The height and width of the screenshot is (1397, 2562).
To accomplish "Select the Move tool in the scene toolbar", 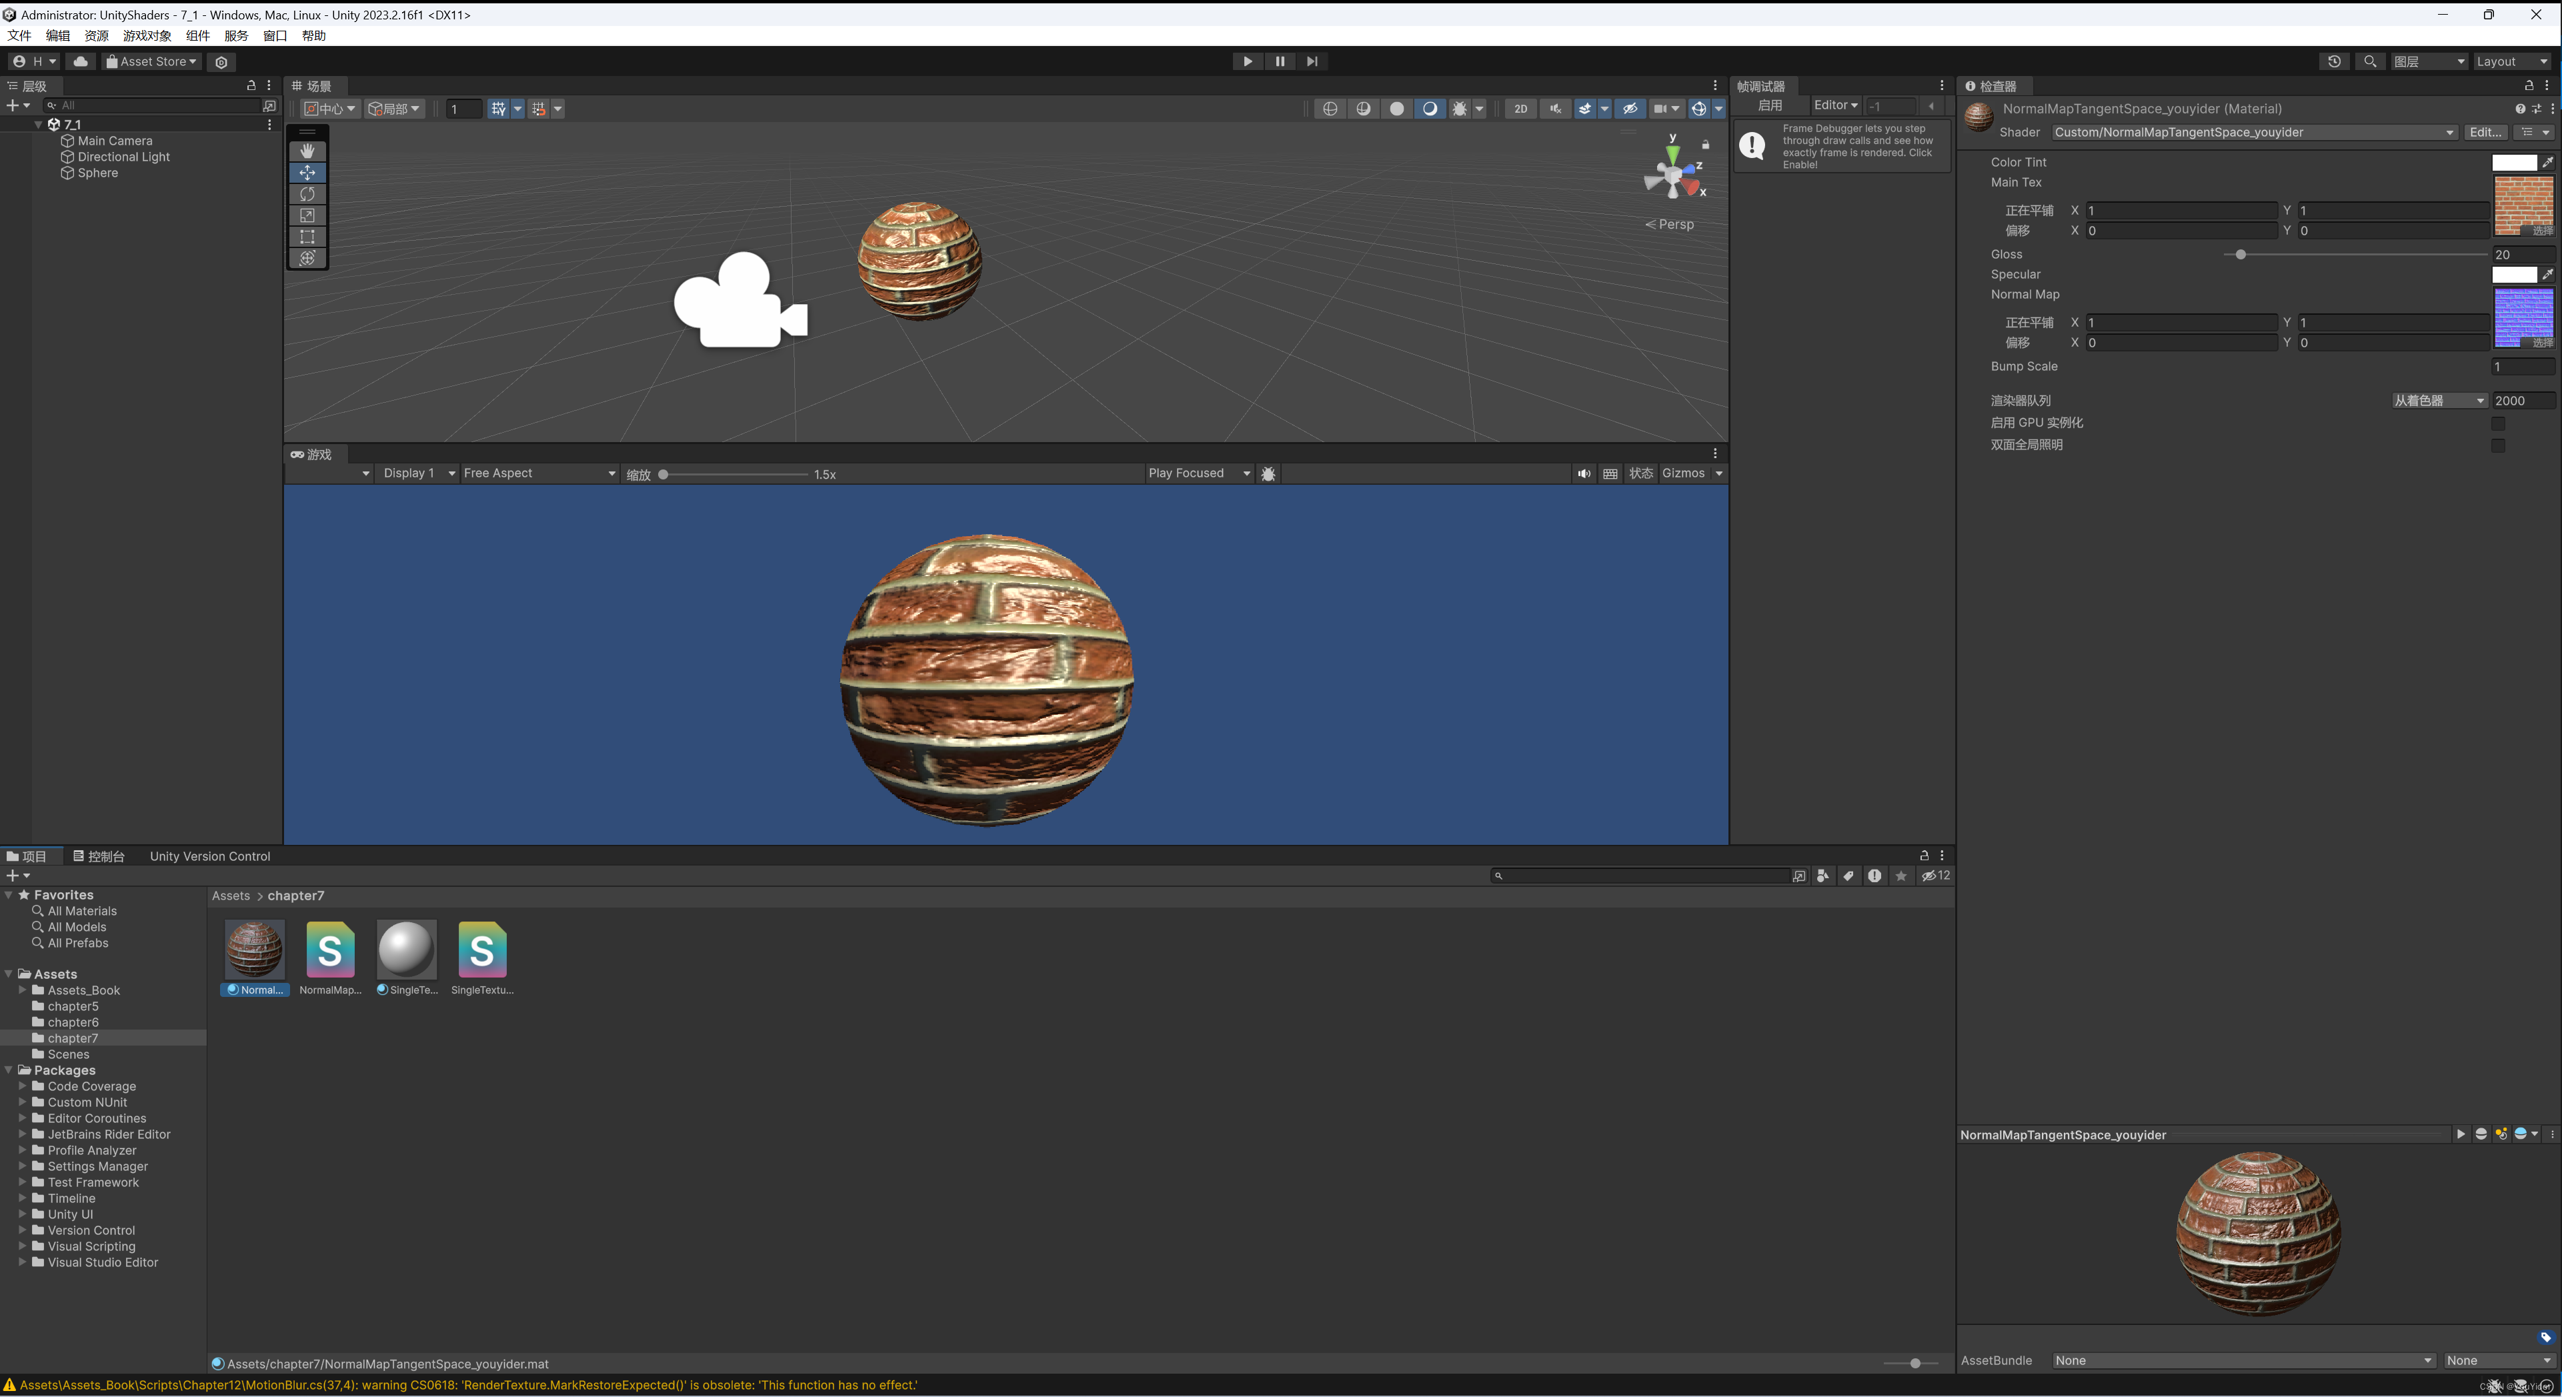I will tap(307, 172).
